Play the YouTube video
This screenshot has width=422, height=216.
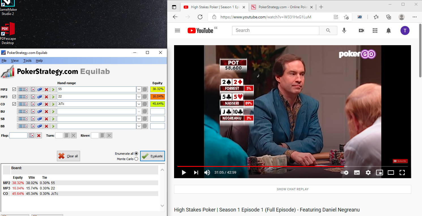(x=184, y=172)
